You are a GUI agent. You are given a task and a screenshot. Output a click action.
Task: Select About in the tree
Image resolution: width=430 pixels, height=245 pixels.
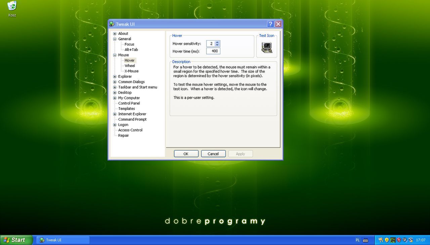pos(123,34)
